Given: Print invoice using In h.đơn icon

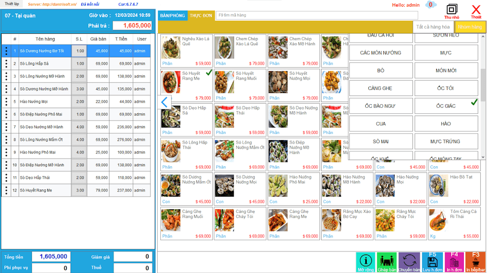Looking at the screenshot, I should 454,262.
